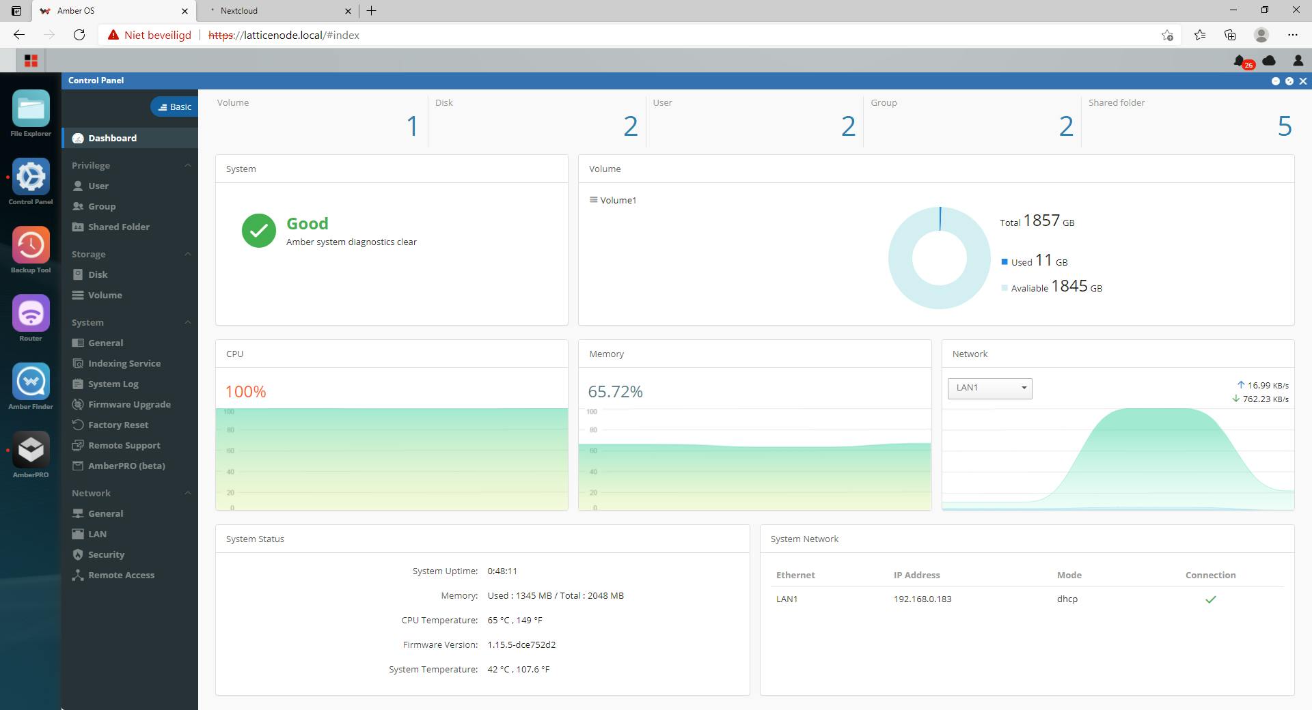The image size is (1312, 710).
Task: Open Remote Access settings
Action: [x=130, y=575]
